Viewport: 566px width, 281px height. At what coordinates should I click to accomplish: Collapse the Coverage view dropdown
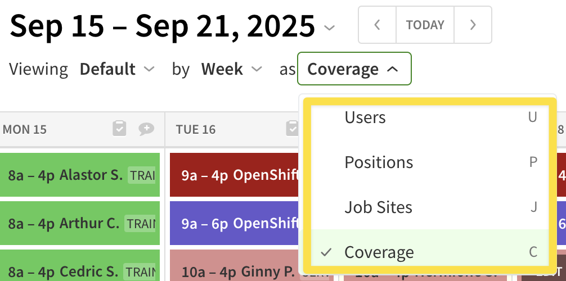click(x=354, y=69)
